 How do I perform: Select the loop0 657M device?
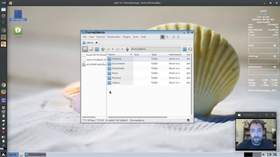[x=94, y=55]
